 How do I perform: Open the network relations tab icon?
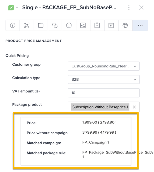pos(27,25)
